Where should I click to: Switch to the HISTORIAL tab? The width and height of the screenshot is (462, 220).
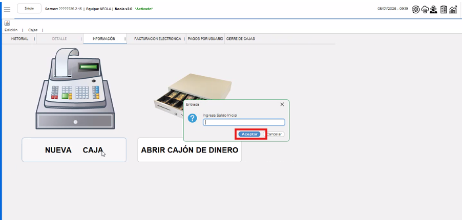click(20, 39)
